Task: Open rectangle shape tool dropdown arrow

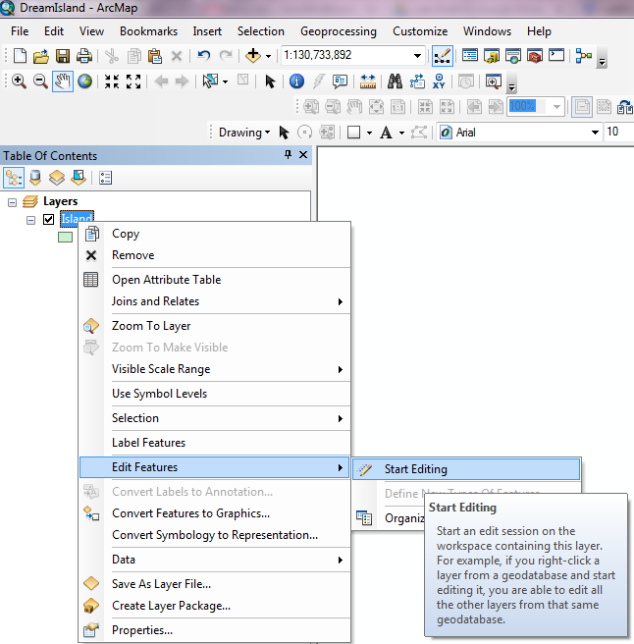Action: coord(369,133)
